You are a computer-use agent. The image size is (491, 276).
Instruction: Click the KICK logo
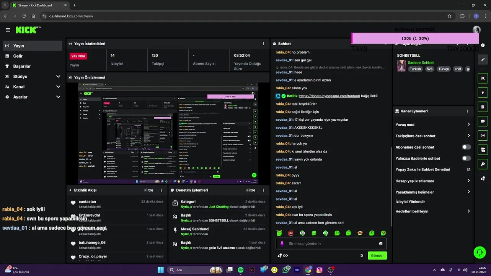28,30
